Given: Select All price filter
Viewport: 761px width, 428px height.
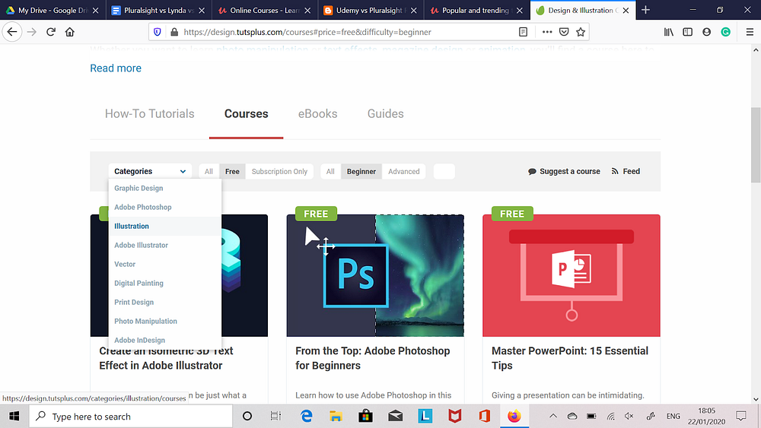Looking at the screenshot, I should click(209, 172).
